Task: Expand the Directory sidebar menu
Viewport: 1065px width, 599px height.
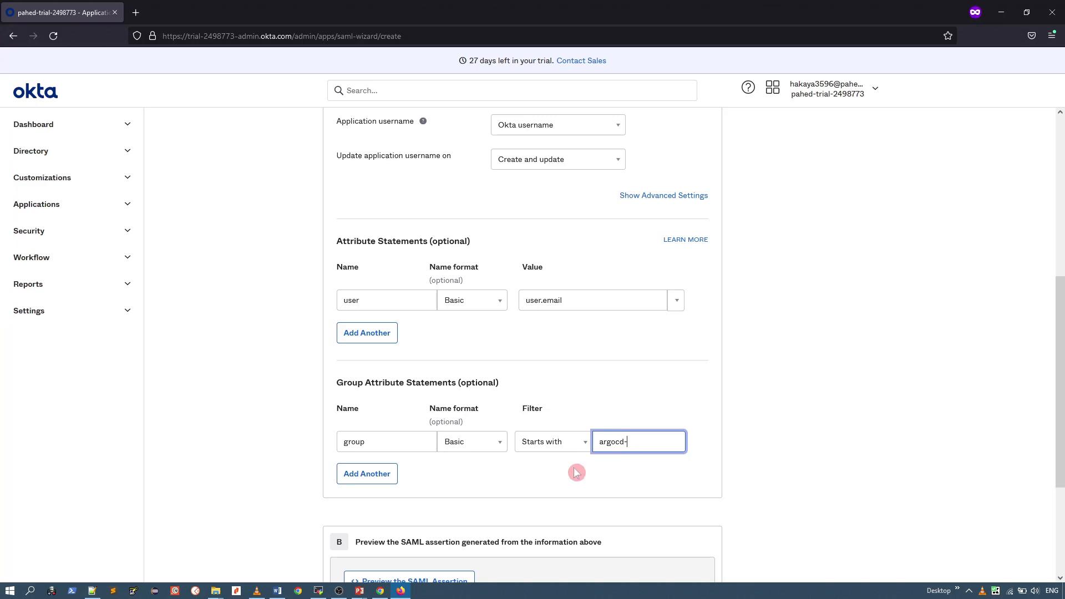Action: click(72, 151)
